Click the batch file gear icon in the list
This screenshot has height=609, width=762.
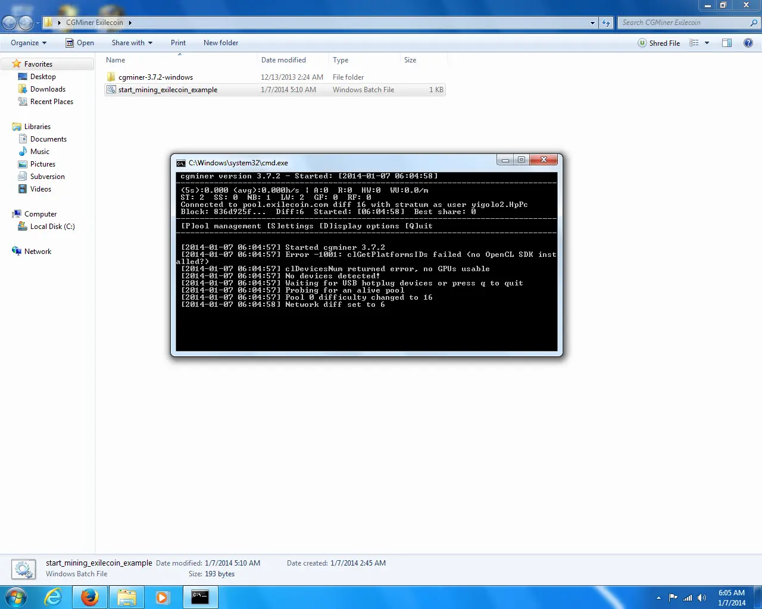(111, 90)
